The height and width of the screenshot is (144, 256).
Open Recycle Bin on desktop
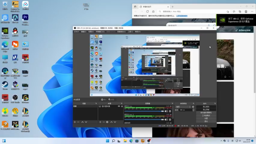coord(5,5)
